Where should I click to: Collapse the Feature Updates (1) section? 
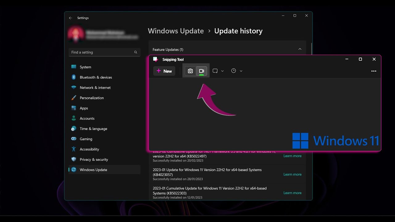pyautogui.click(x=300, y=49)
